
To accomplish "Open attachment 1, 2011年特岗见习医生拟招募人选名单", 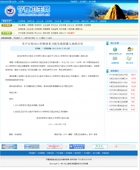I will click(x=29, y=105).
